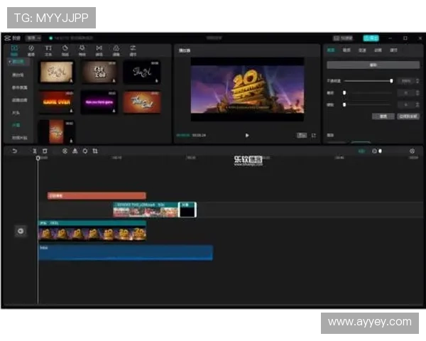426x341 pixels.
Task: Select the highlighted green ending category in sidebar
Action: 16,125
